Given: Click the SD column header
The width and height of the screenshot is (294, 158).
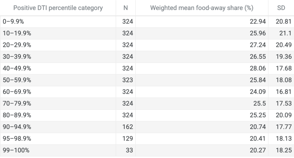Looking at the screenshot, I should point(281,8).
